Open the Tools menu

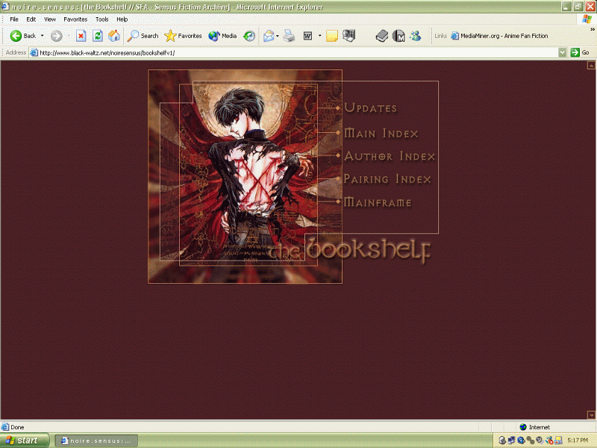pos(101,19)
